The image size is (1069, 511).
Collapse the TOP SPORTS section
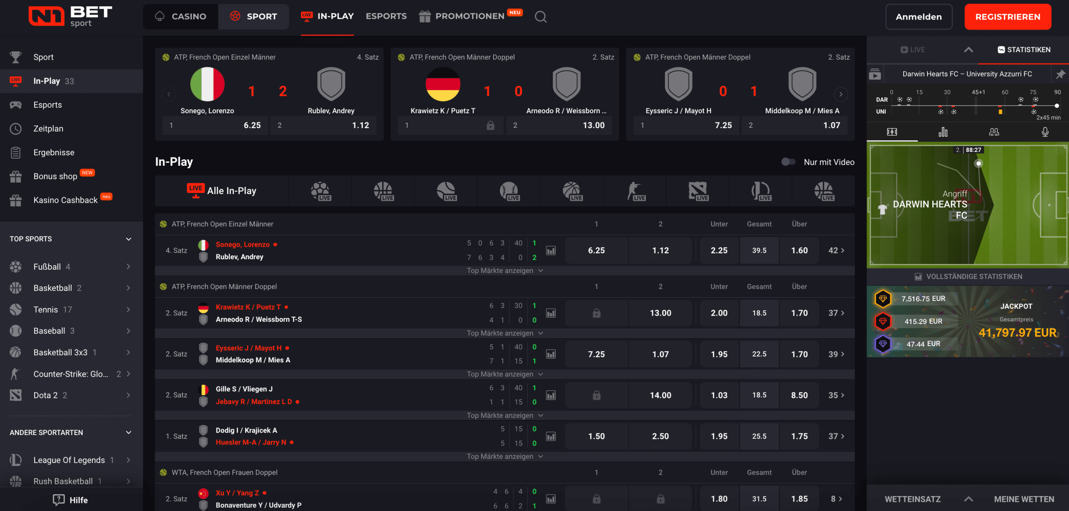point(128,239)
